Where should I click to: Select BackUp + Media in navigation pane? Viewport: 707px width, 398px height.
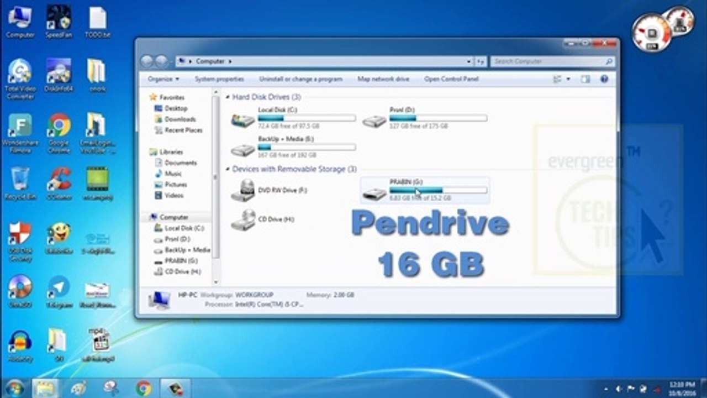(x=182, y=250)
